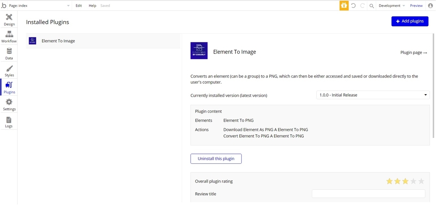
Task: Open the Page: index dropdown
Action: pyautogui.click(x=39, y=5)
